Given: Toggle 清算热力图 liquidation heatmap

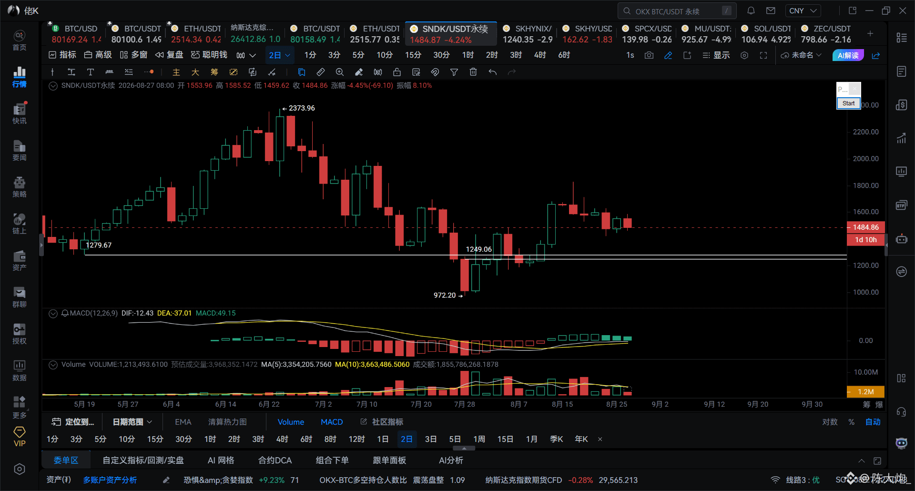Looking at the screenshot, I should [227, 422].
